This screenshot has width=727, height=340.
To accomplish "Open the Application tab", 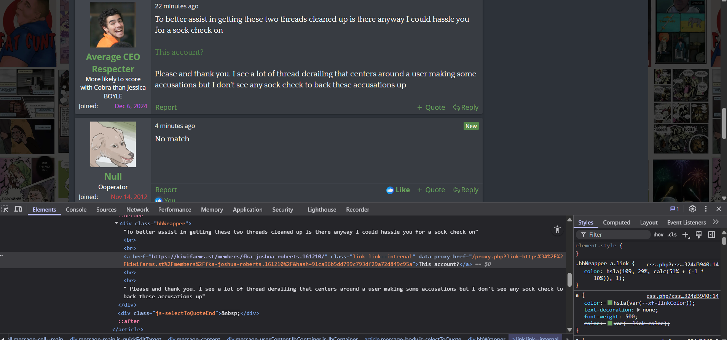I will [x=248, y=210].
